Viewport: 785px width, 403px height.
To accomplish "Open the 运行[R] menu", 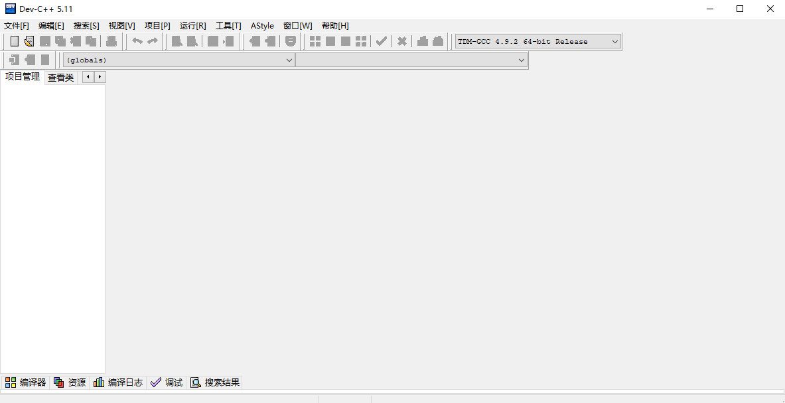I will pyautogui.click(x=192, y=25).
